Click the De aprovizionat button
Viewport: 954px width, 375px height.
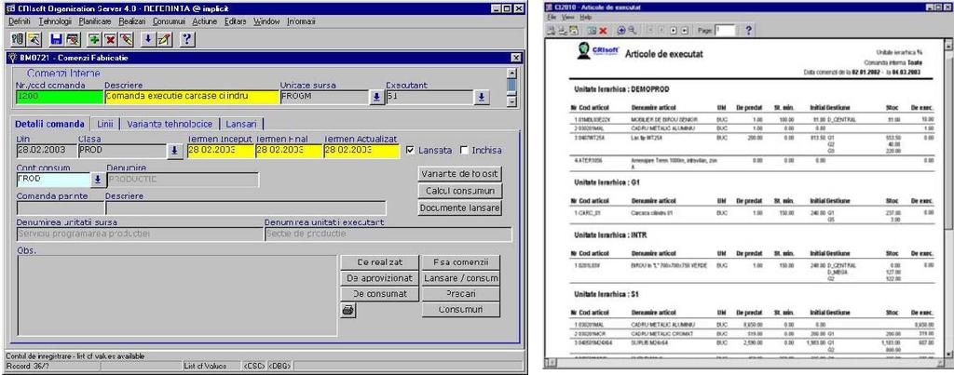pos(380,278)
